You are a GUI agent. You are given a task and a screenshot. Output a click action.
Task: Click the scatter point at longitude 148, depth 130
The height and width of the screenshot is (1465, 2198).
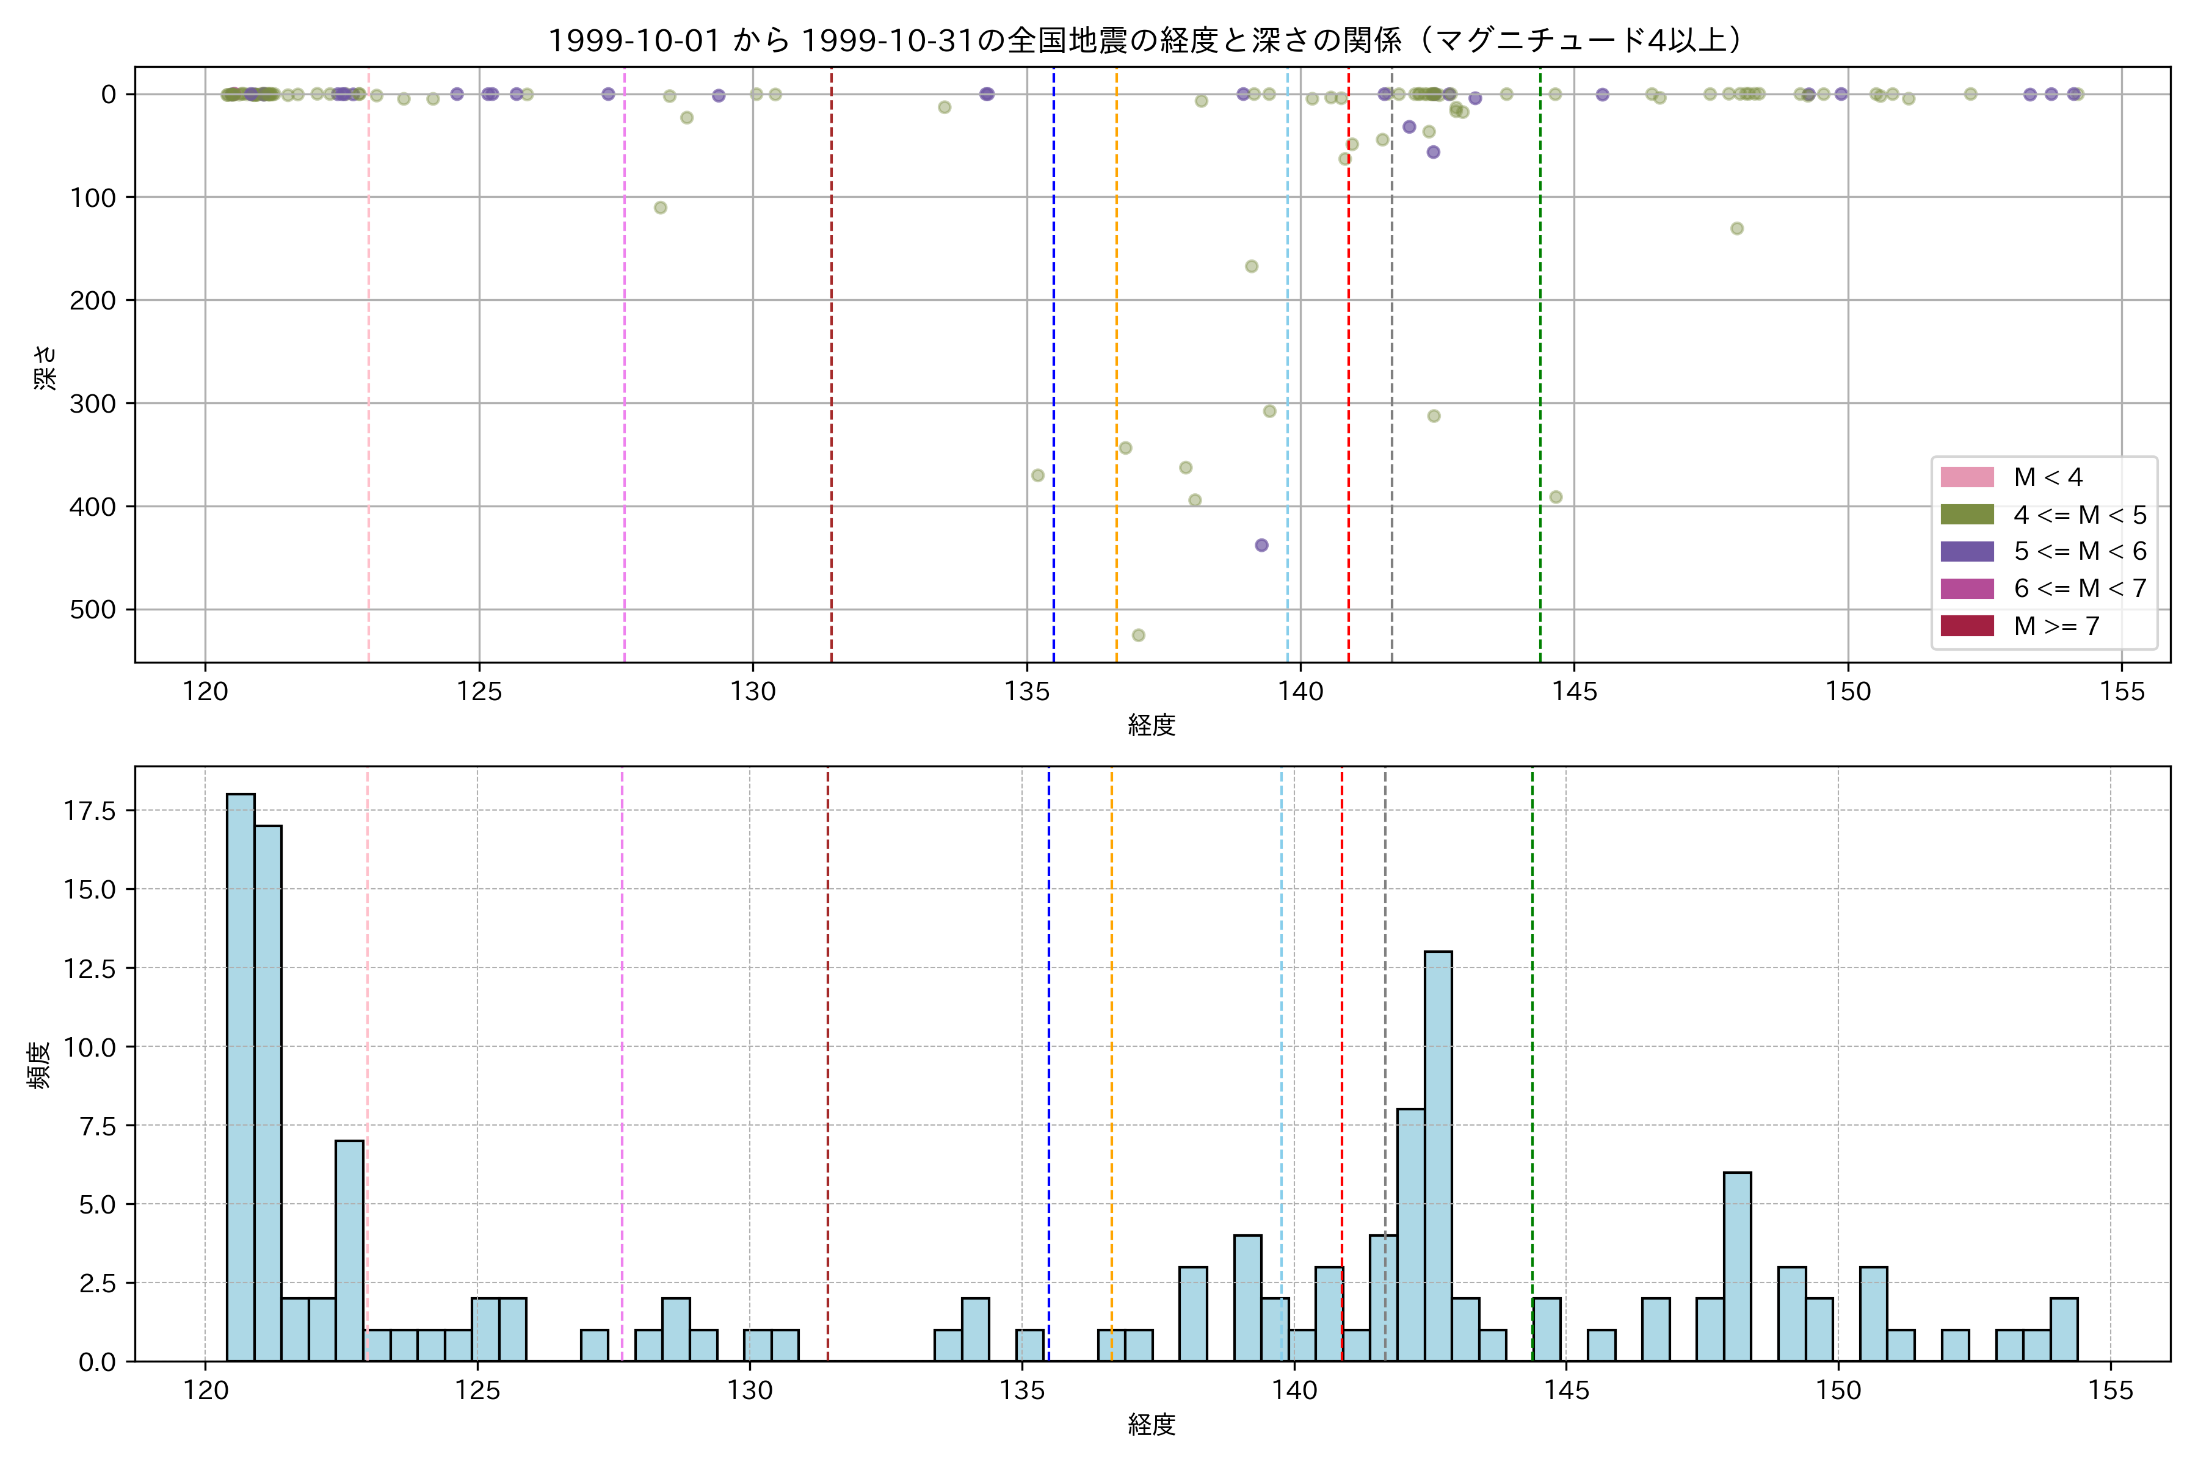[1736, 228]
